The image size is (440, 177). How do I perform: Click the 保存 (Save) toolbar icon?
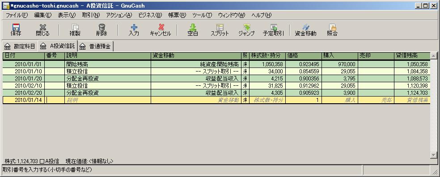(x=16, y=30)
